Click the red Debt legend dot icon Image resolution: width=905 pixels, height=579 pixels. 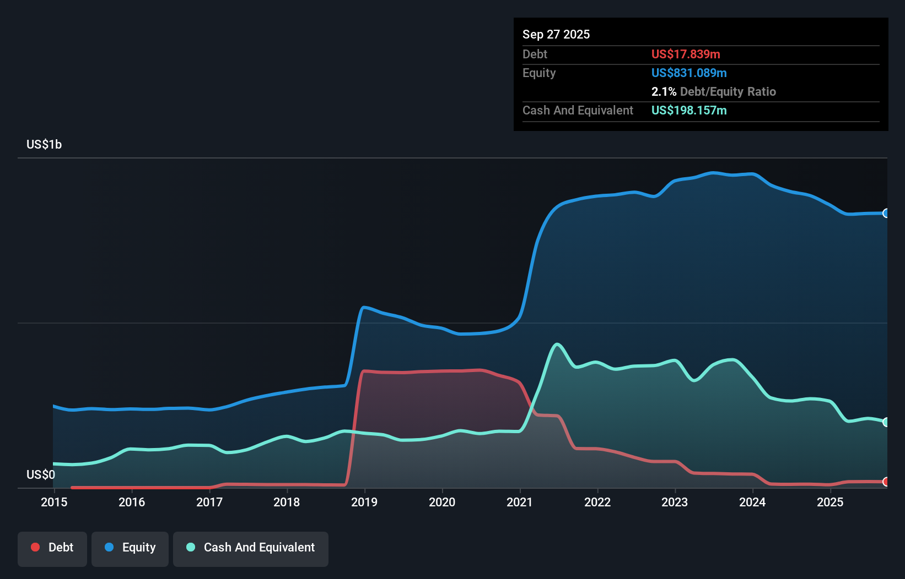[x=35, y=547]
